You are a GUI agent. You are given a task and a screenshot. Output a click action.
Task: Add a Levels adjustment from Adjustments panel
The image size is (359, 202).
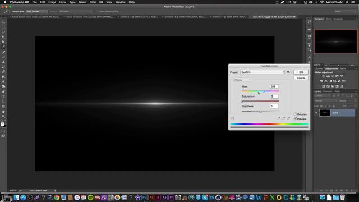pyautogui.click(x=328, y=76)
